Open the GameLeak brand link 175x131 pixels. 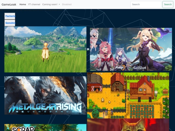click(x=9, y=5)
